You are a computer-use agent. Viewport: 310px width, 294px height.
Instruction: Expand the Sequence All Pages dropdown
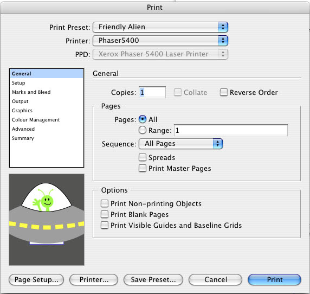(x=180, y=144)
